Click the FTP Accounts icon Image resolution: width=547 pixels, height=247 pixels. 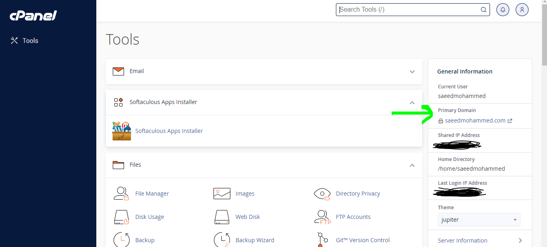(322, 217)
